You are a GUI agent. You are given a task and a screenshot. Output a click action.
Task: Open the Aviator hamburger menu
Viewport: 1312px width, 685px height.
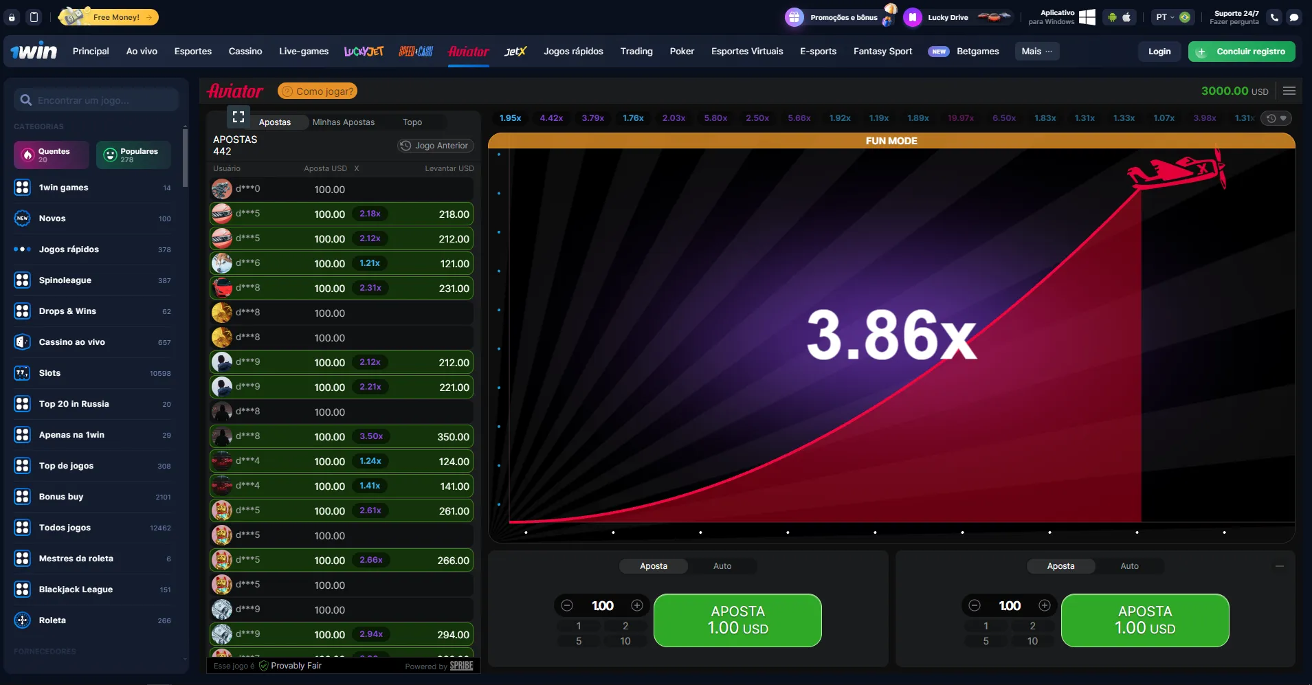(x=1289, y=91)
